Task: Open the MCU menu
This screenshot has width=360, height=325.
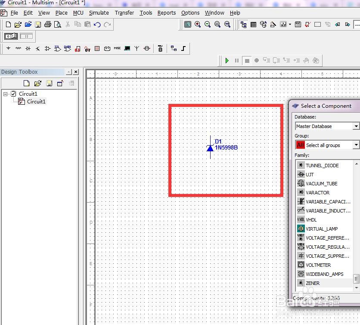Action: pyautogui.click(x=78, y=13)
